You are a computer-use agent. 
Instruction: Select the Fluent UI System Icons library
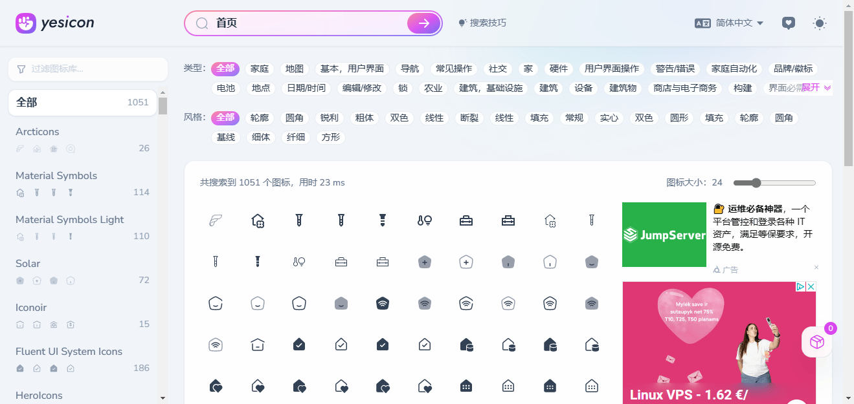[x=69, y=352]
